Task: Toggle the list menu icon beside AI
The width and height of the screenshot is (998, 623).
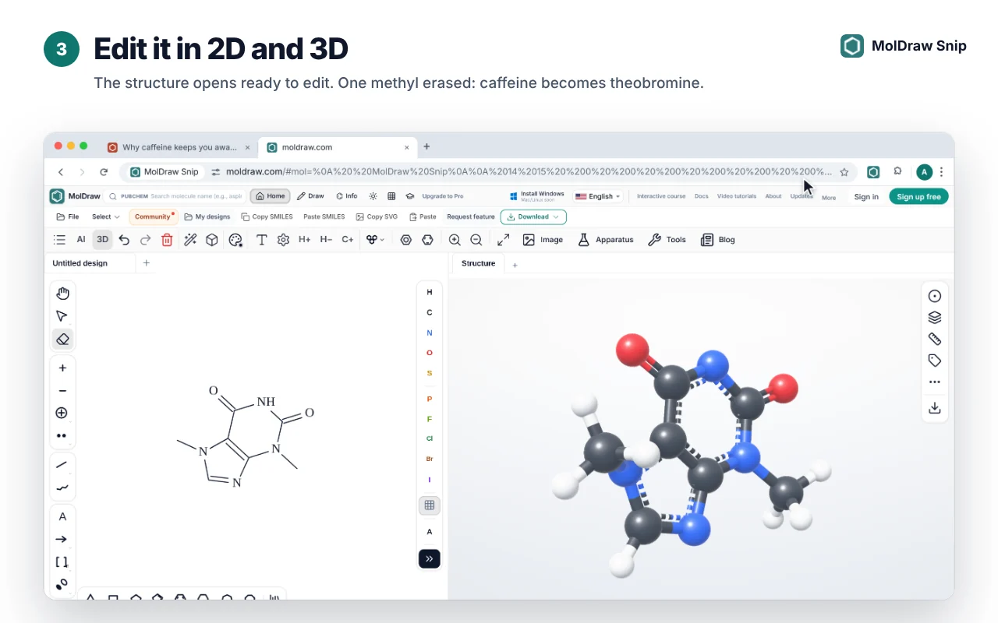Action: coord(59,240)
